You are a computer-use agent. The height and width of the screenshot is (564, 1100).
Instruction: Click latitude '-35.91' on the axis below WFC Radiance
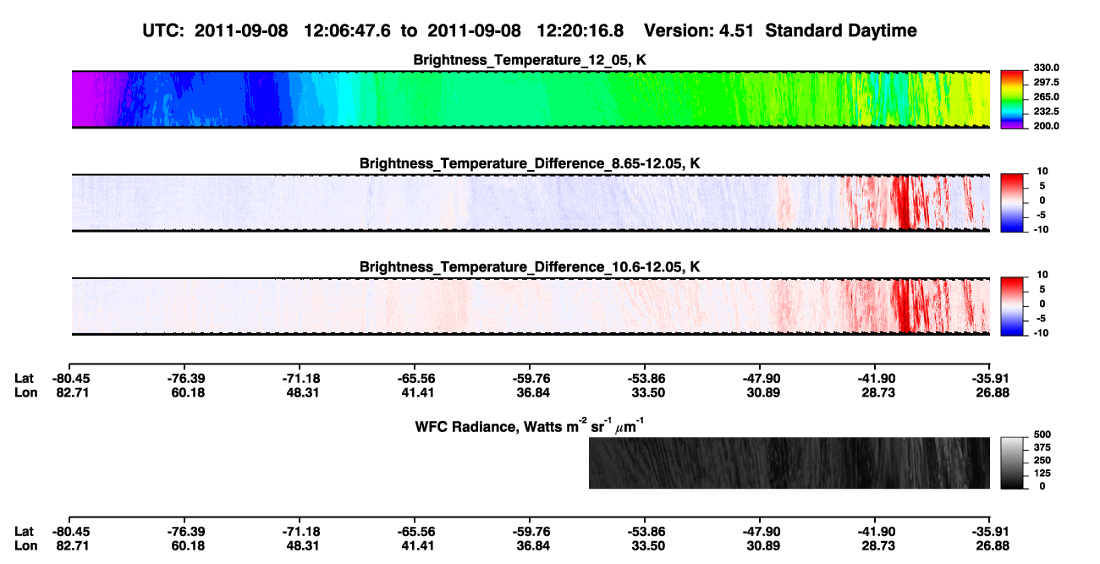point(989,531)
